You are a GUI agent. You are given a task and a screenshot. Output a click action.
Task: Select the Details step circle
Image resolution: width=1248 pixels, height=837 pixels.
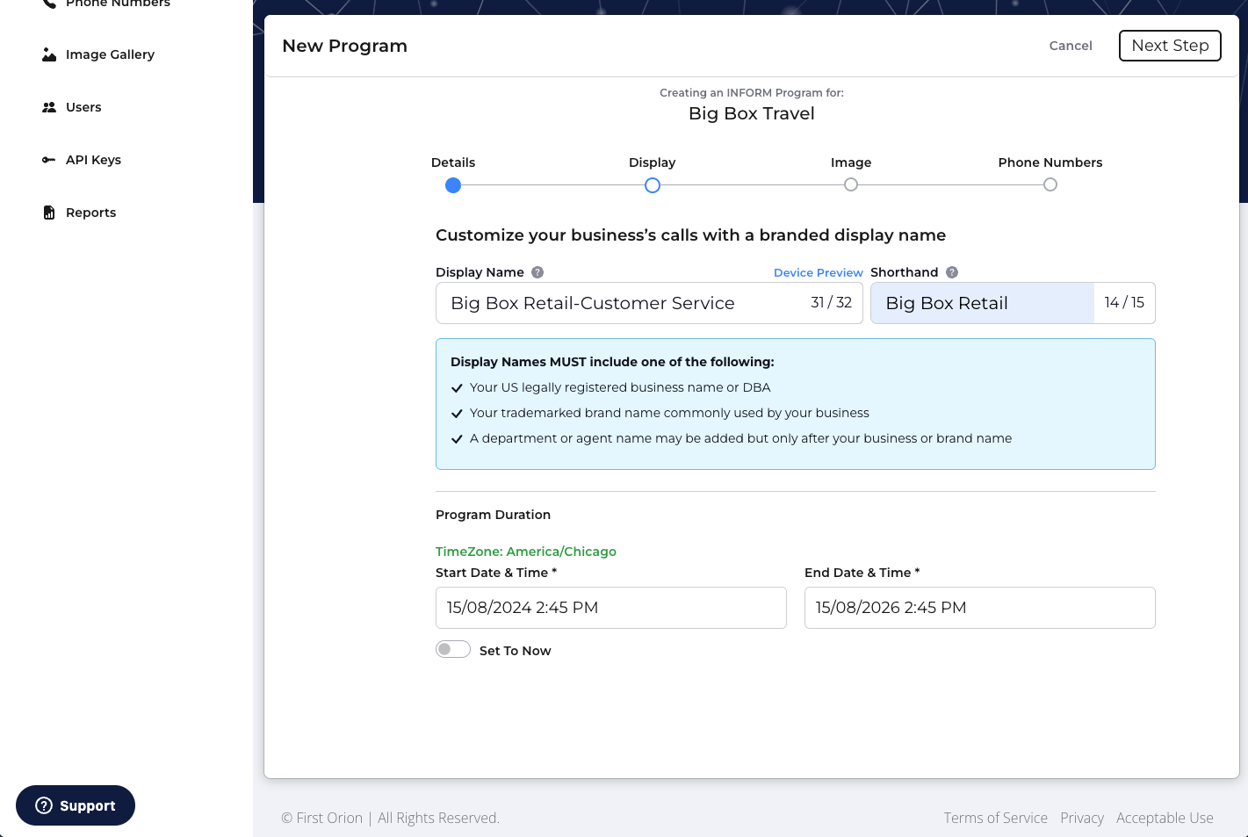pos(453,185)
